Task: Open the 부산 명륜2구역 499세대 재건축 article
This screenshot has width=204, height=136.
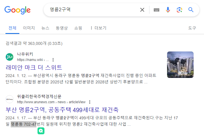Action: click(x=62, y=110)
